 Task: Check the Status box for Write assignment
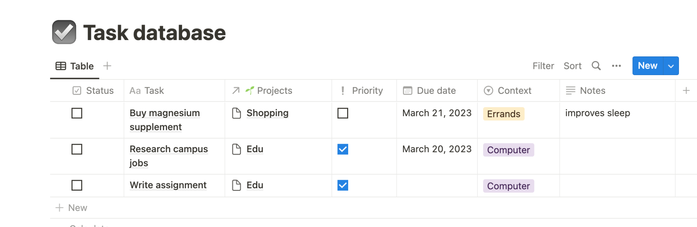77,185
